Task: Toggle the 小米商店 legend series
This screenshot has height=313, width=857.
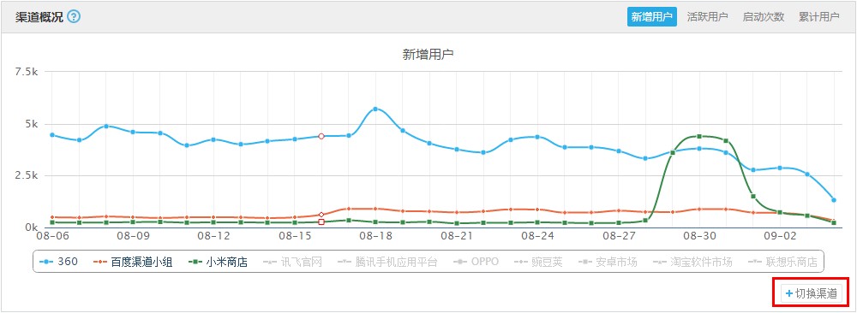Action: click(218, 262)
